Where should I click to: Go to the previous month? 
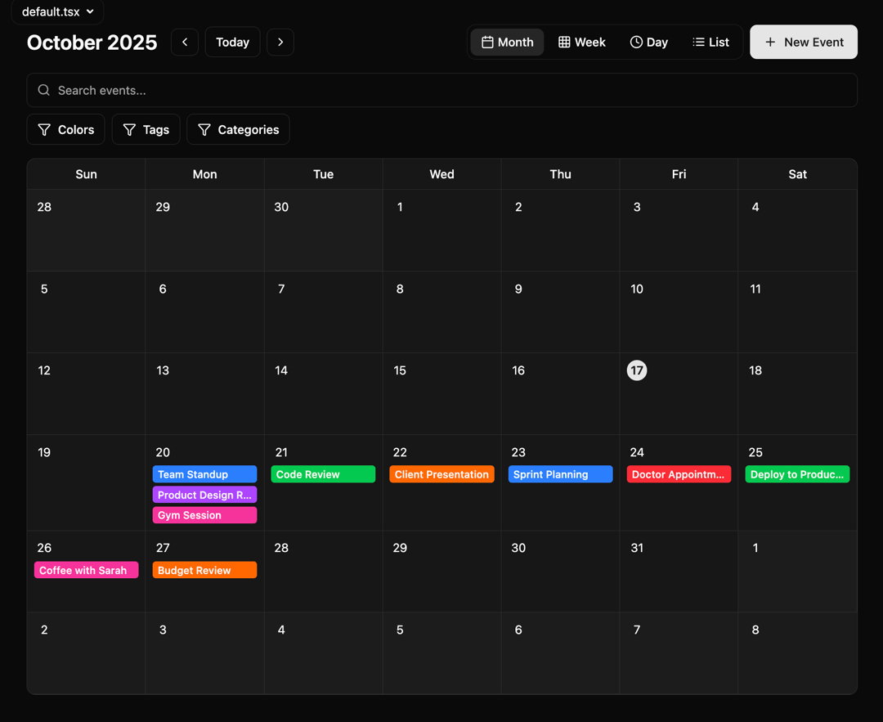tap(185, 43)
